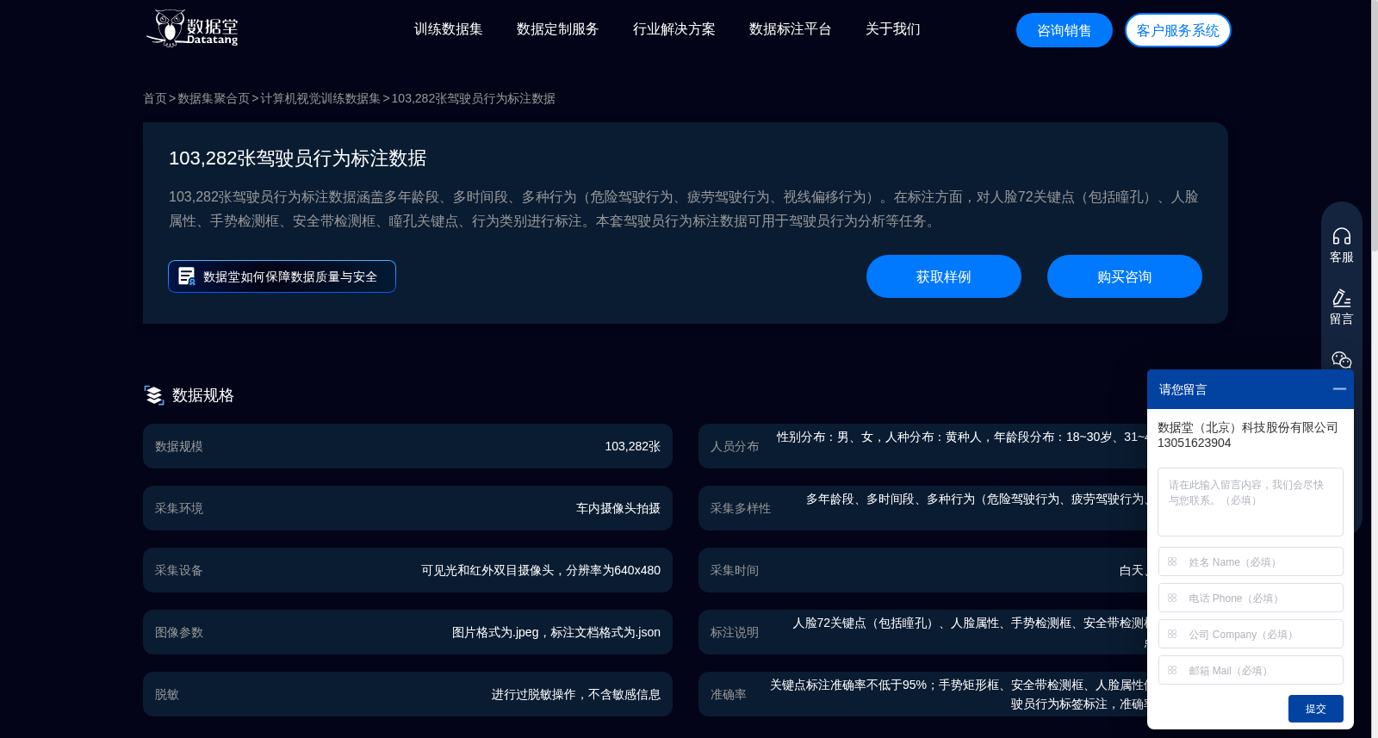Click 车内摄像头拍摄 value

click(618, 508)
